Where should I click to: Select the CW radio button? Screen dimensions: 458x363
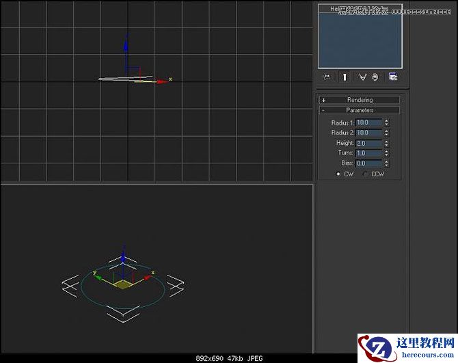coord(338,174)
